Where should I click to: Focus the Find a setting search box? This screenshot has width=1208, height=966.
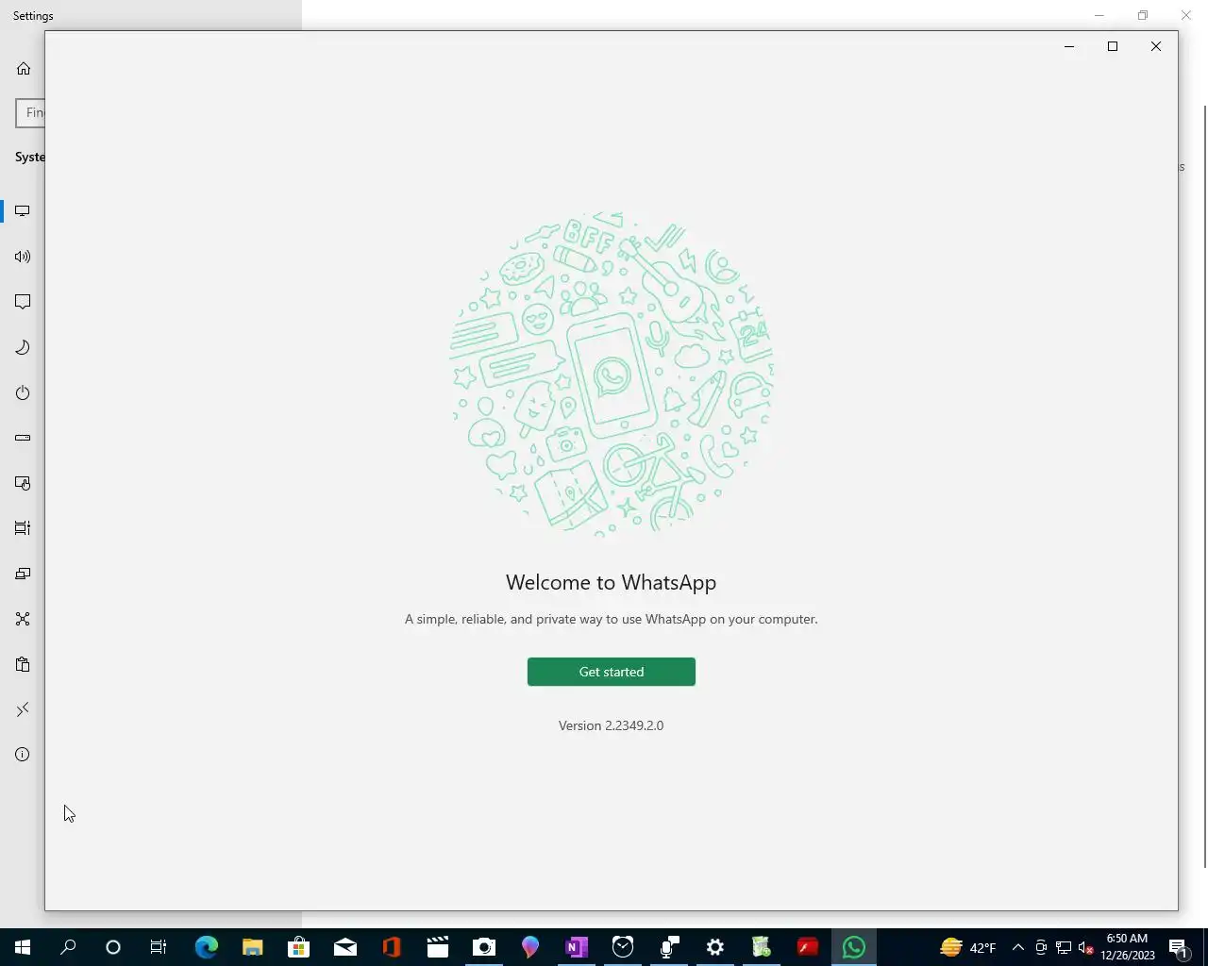pos(30,112)
